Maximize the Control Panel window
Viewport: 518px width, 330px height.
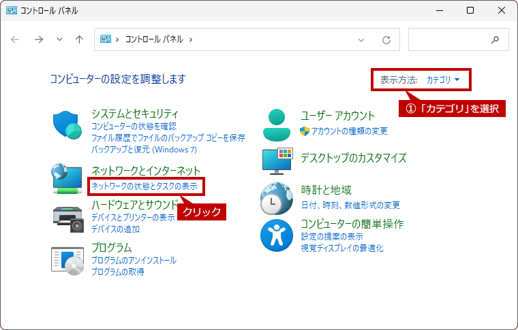tap(470, 10)
